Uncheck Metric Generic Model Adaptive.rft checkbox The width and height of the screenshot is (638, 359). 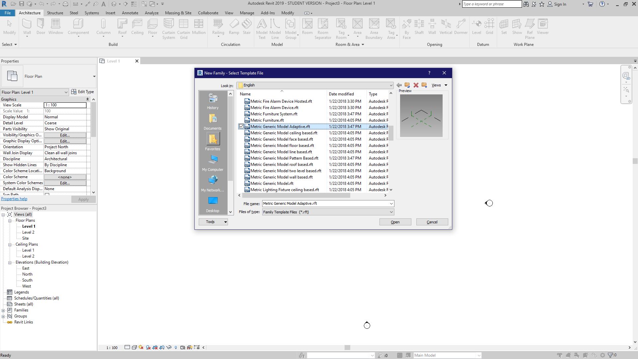click(241, 127)
